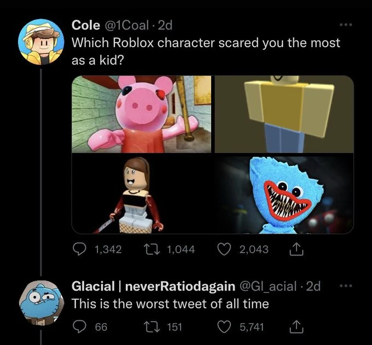Click Glacial | neverRatiodagain display name

pos(154,286)
